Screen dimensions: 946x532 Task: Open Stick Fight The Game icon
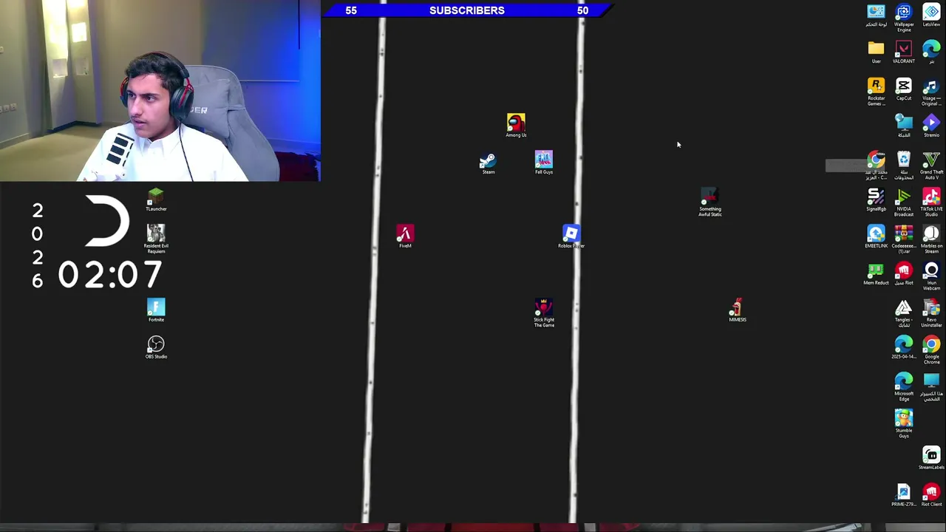tap(544, 313)
